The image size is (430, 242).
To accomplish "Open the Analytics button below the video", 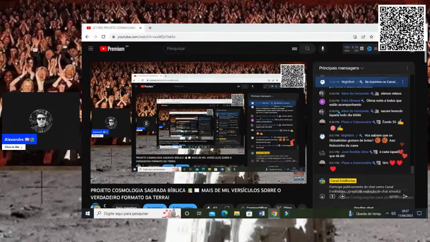I will (155, 208).
